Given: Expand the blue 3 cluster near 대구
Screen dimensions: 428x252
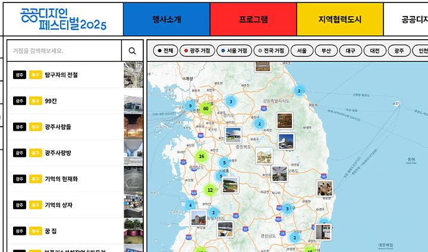Looking at the screenshot, I should (x=287, y=209).
